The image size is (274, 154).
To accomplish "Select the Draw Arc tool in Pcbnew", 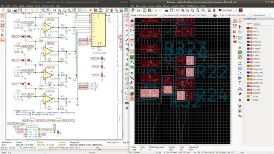I will tap(240, 73).
